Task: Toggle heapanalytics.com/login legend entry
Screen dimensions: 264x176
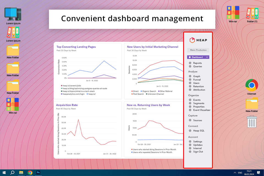Action: tap(73, 94)
